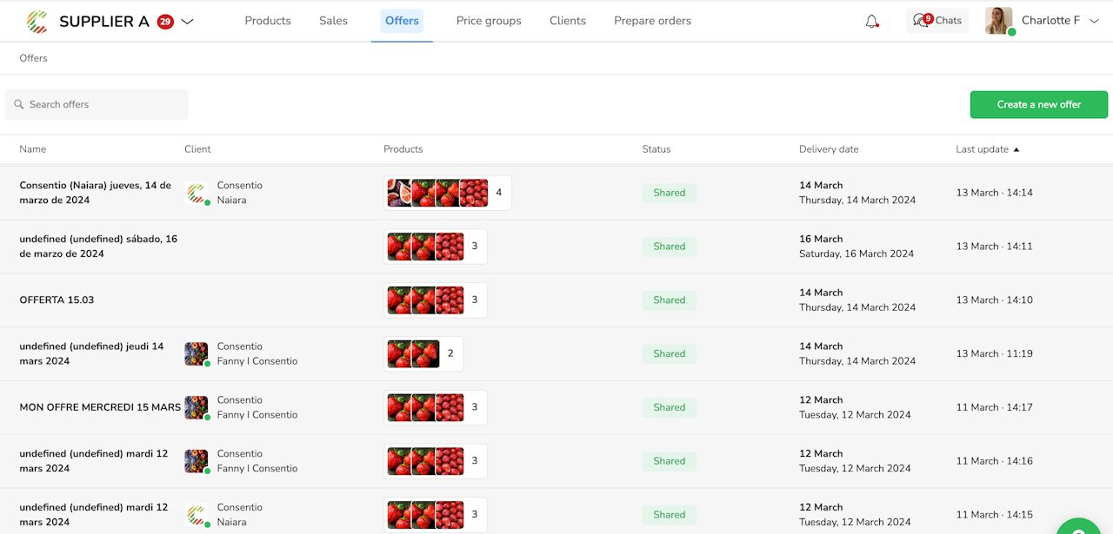1113x534 pixels.
Task: Click the Supplier A striped logo icon
Action: (37, 21)
